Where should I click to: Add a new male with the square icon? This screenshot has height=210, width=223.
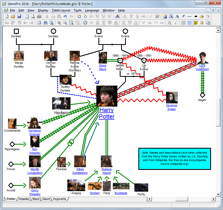[79, 16]
